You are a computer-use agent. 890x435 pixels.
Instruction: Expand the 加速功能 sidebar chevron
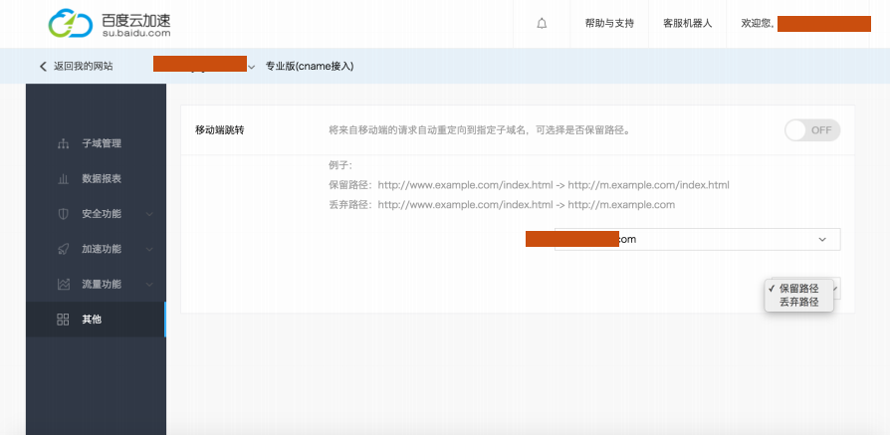(149, 249)
